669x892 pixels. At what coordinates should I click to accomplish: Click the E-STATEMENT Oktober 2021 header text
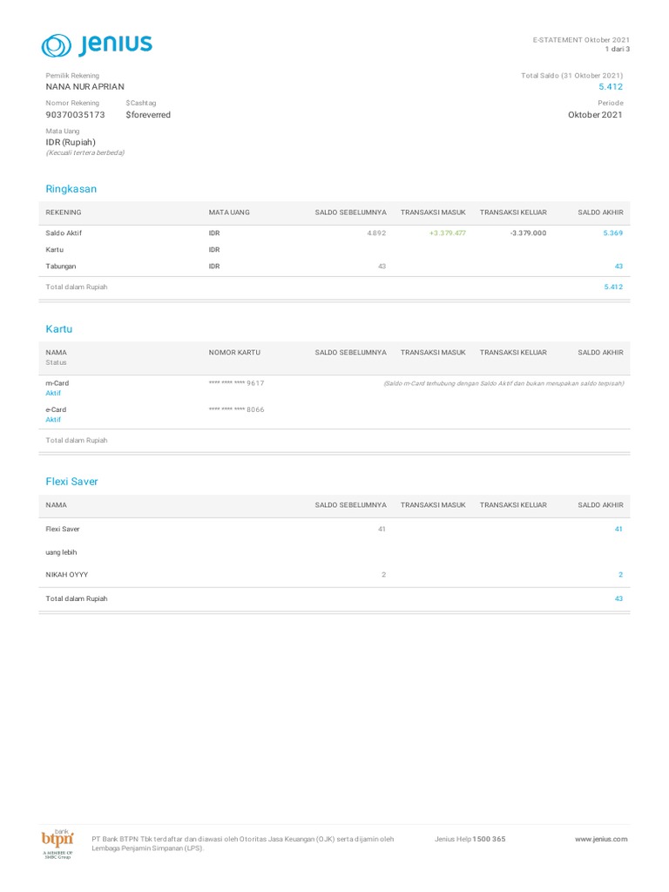tap(581, 40)
